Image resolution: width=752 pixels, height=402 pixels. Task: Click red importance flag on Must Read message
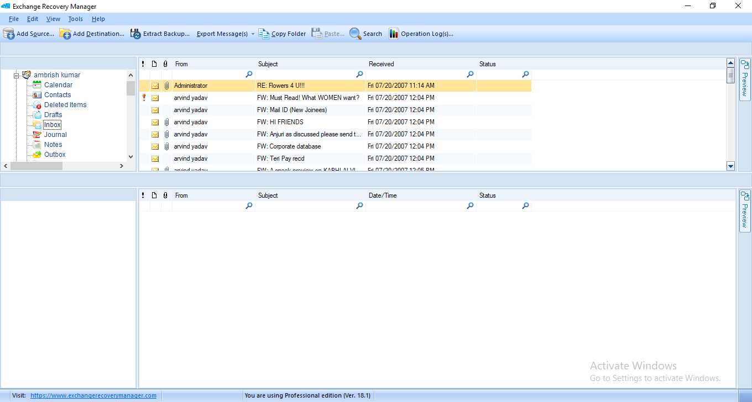click(144, 98)
